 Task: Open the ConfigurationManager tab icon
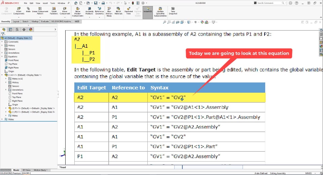tap(17, 30)
